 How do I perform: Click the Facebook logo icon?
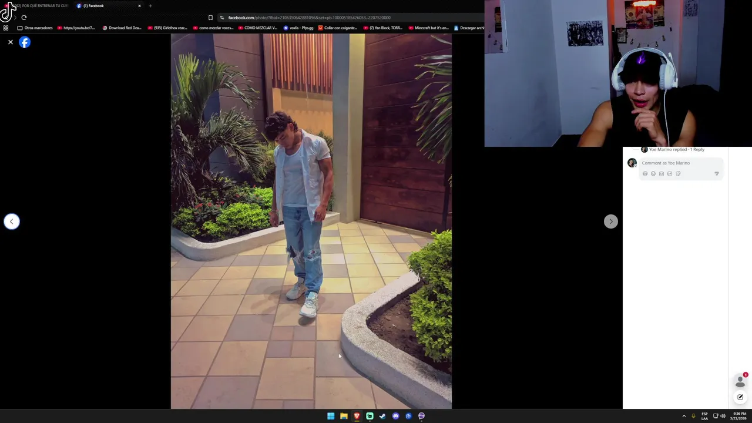(x=25, y=42)
